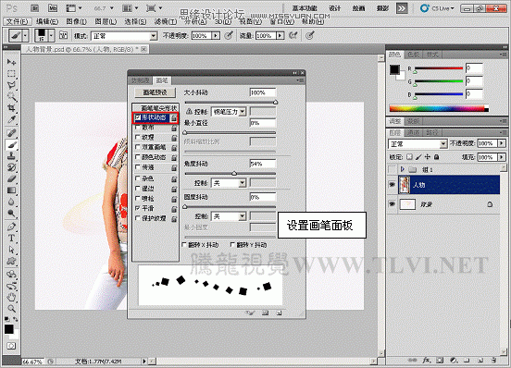Image resolution: width=511 pixels, height=368 pixels.
Task: Lock layer position icon
Action: pyautogui.click(x=428, y=157)
